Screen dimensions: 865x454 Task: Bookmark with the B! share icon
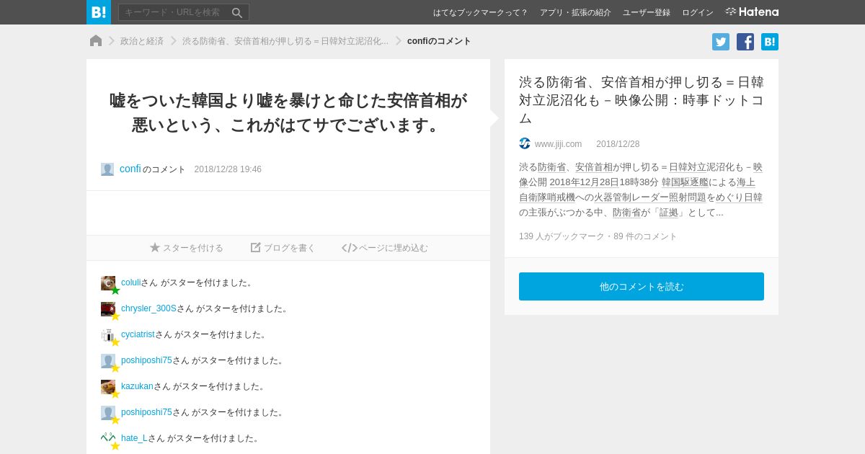click(x=770, y=42)
